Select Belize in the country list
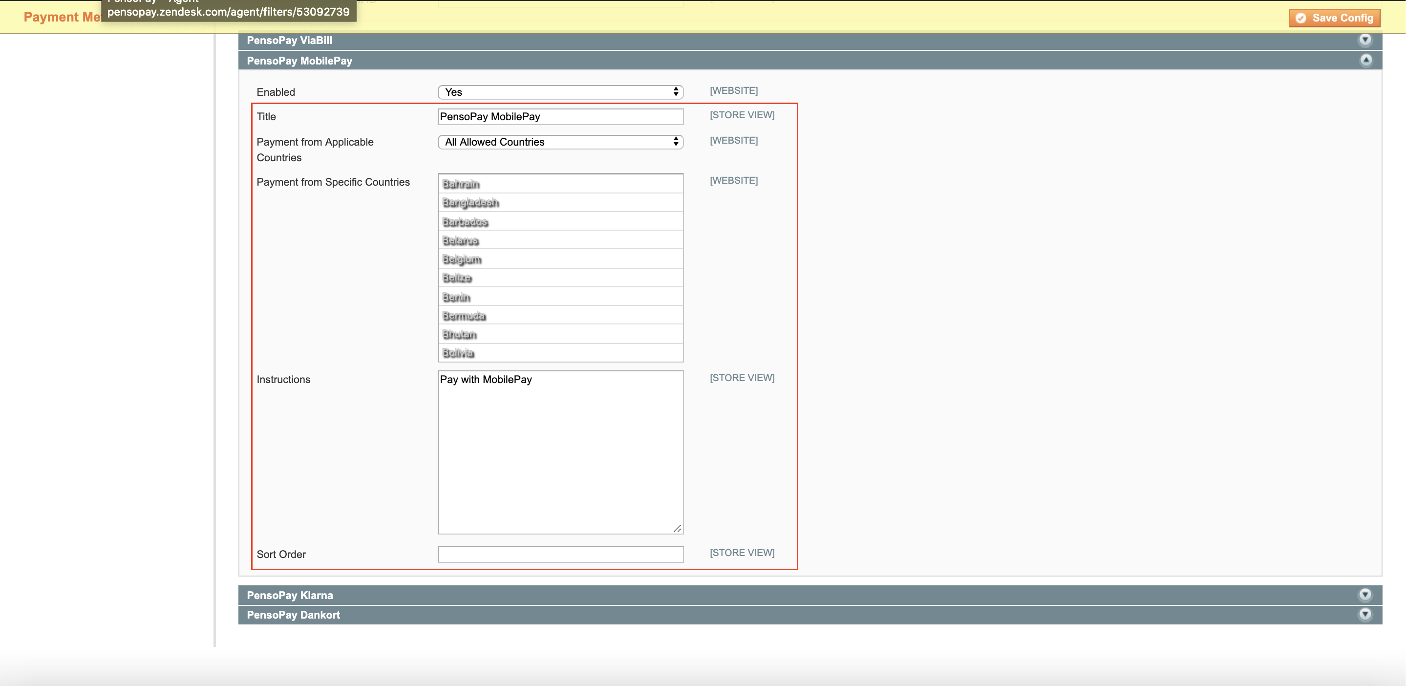 coord(560,278)
